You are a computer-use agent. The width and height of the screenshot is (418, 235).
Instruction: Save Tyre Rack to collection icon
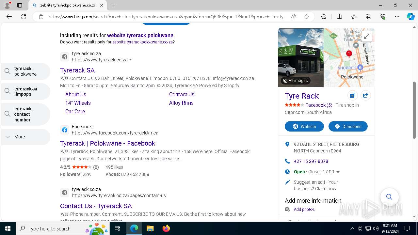click(352, 96)
